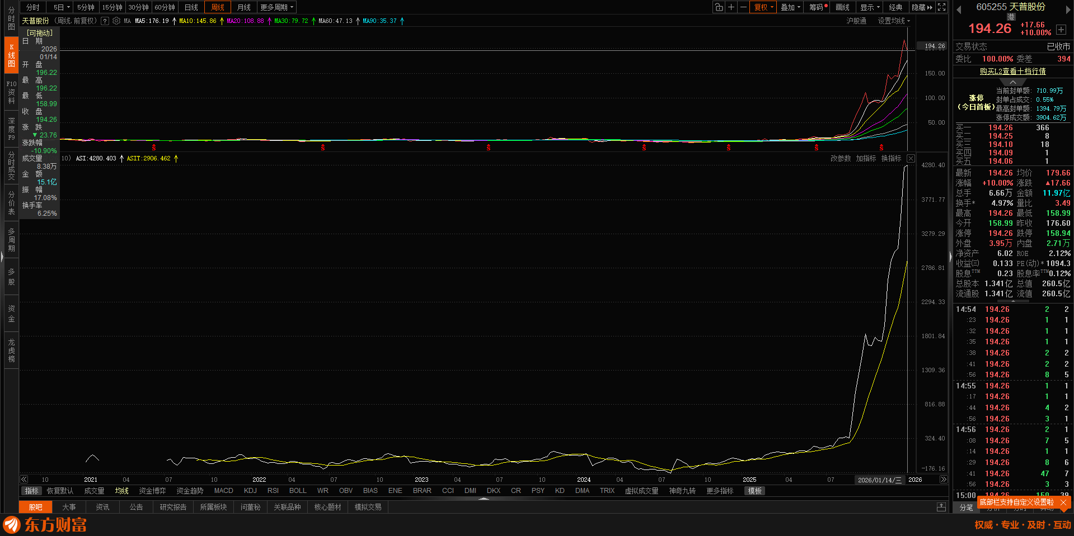Toggle the 画线 drawing tools
Image resolution: width=1074 pixels, height=536 pixels.
[842, 7]
